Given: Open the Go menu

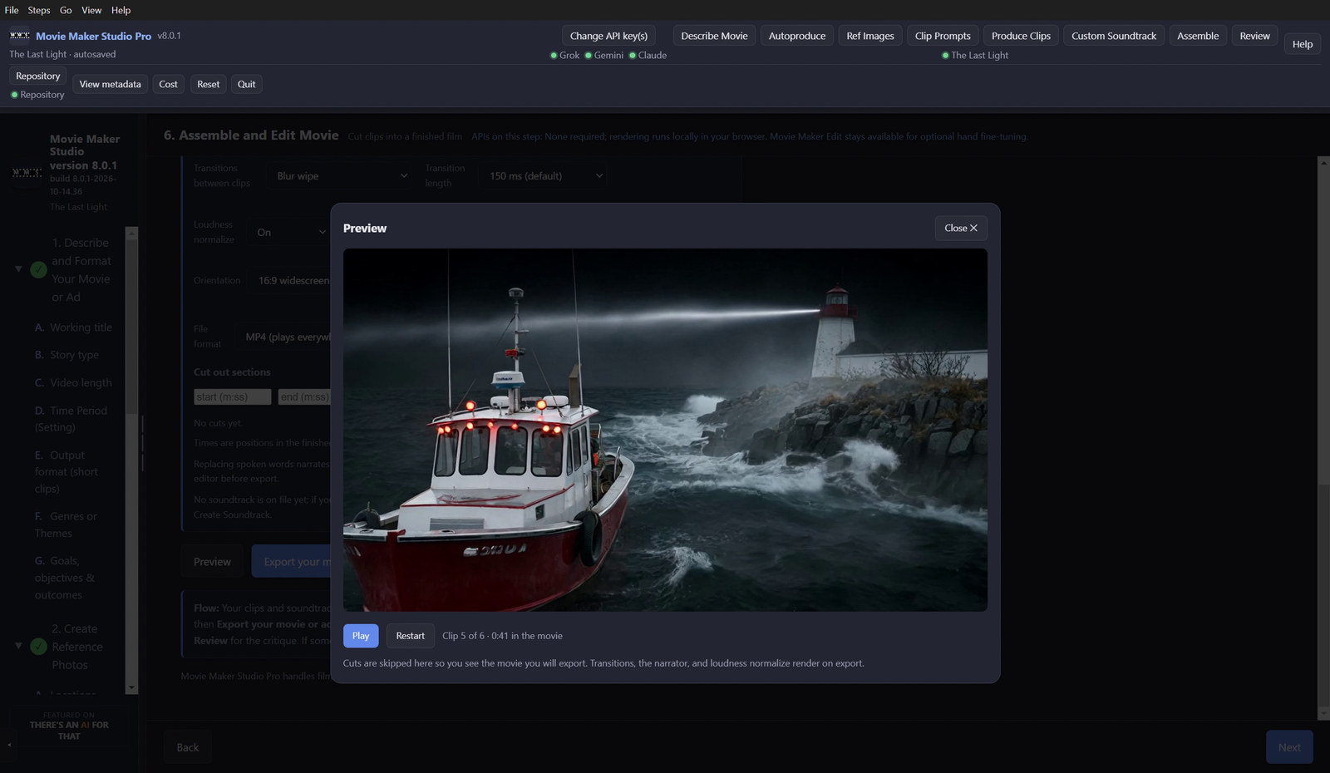Looking at the screenshot, I should pos(66,10).
